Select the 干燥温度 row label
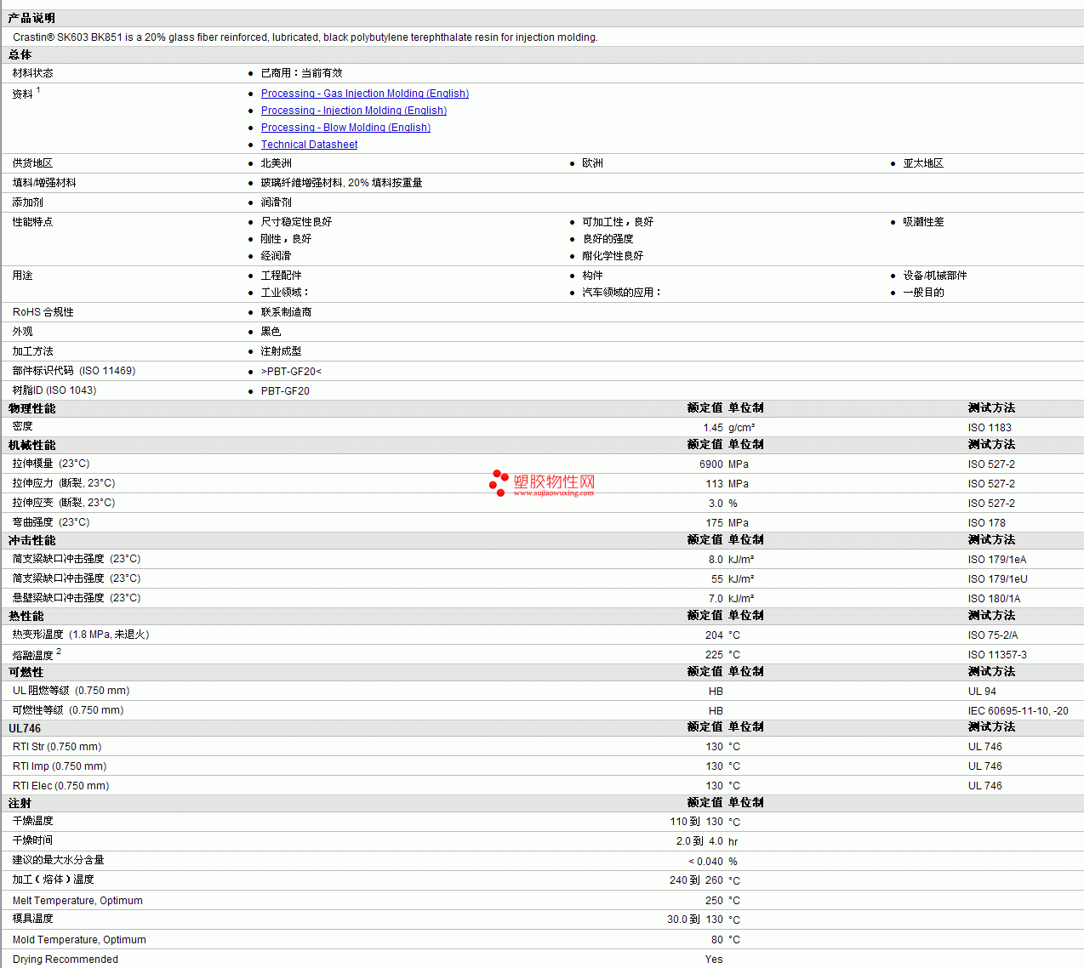Image resolution: width=1084 pixels, height=968 pixels. (32, 821)
